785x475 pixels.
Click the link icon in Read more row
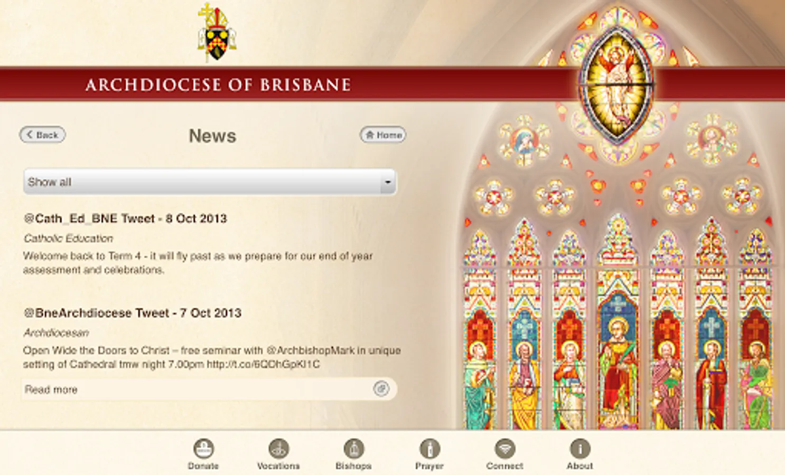click(381, 389)
